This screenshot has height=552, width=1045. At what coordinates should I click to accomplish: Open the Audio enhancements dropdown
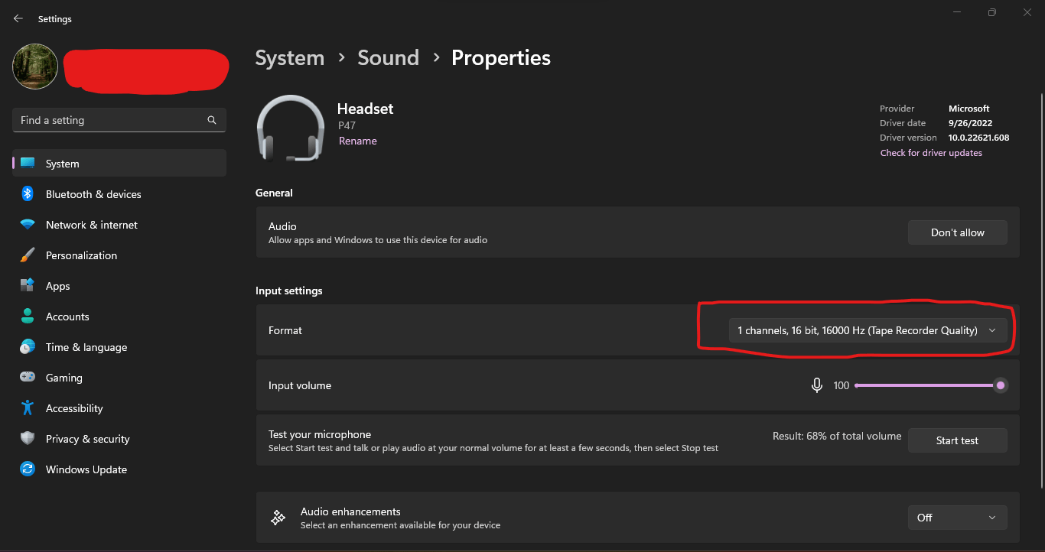pyautogui.click(x=957, y=518)
